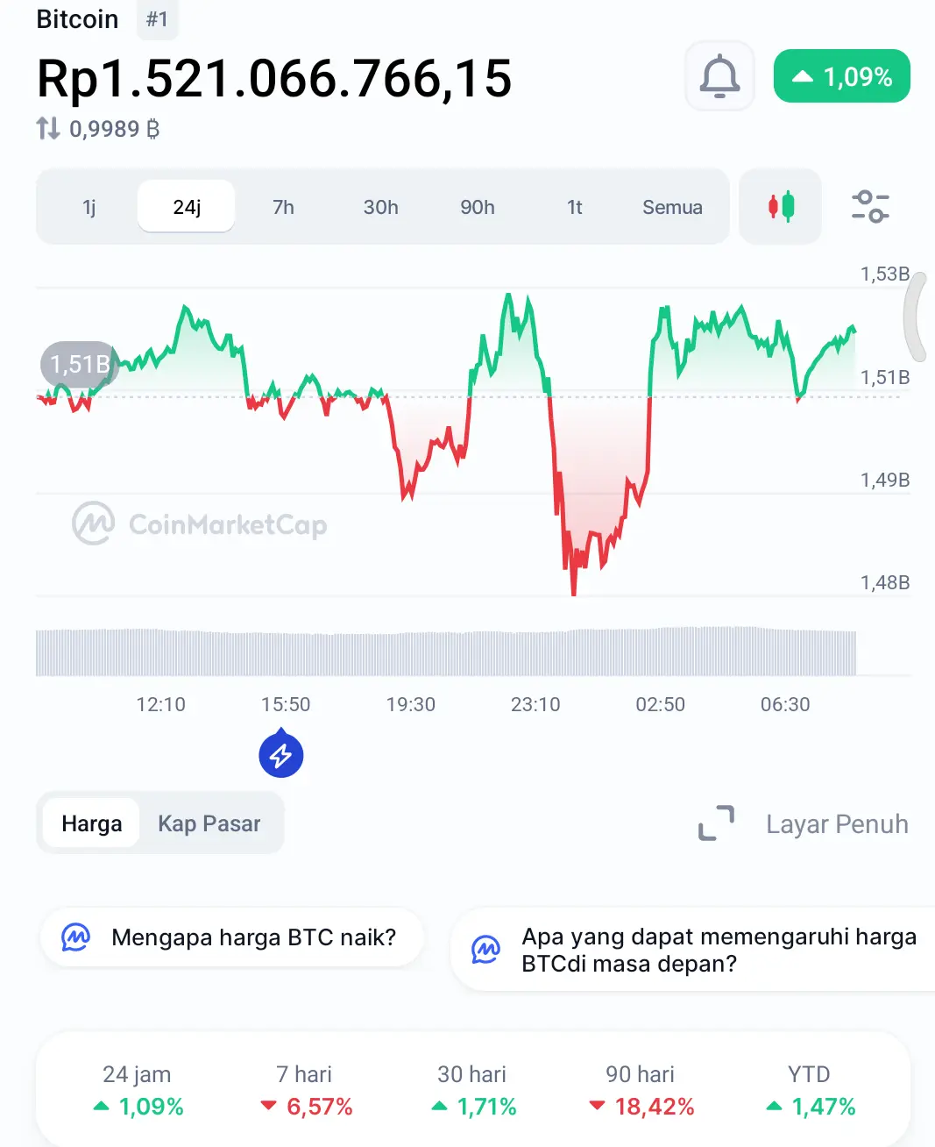Tap the blue lightning event marker
Viewport: 935px width, 1147px height.
coord(281,754)
